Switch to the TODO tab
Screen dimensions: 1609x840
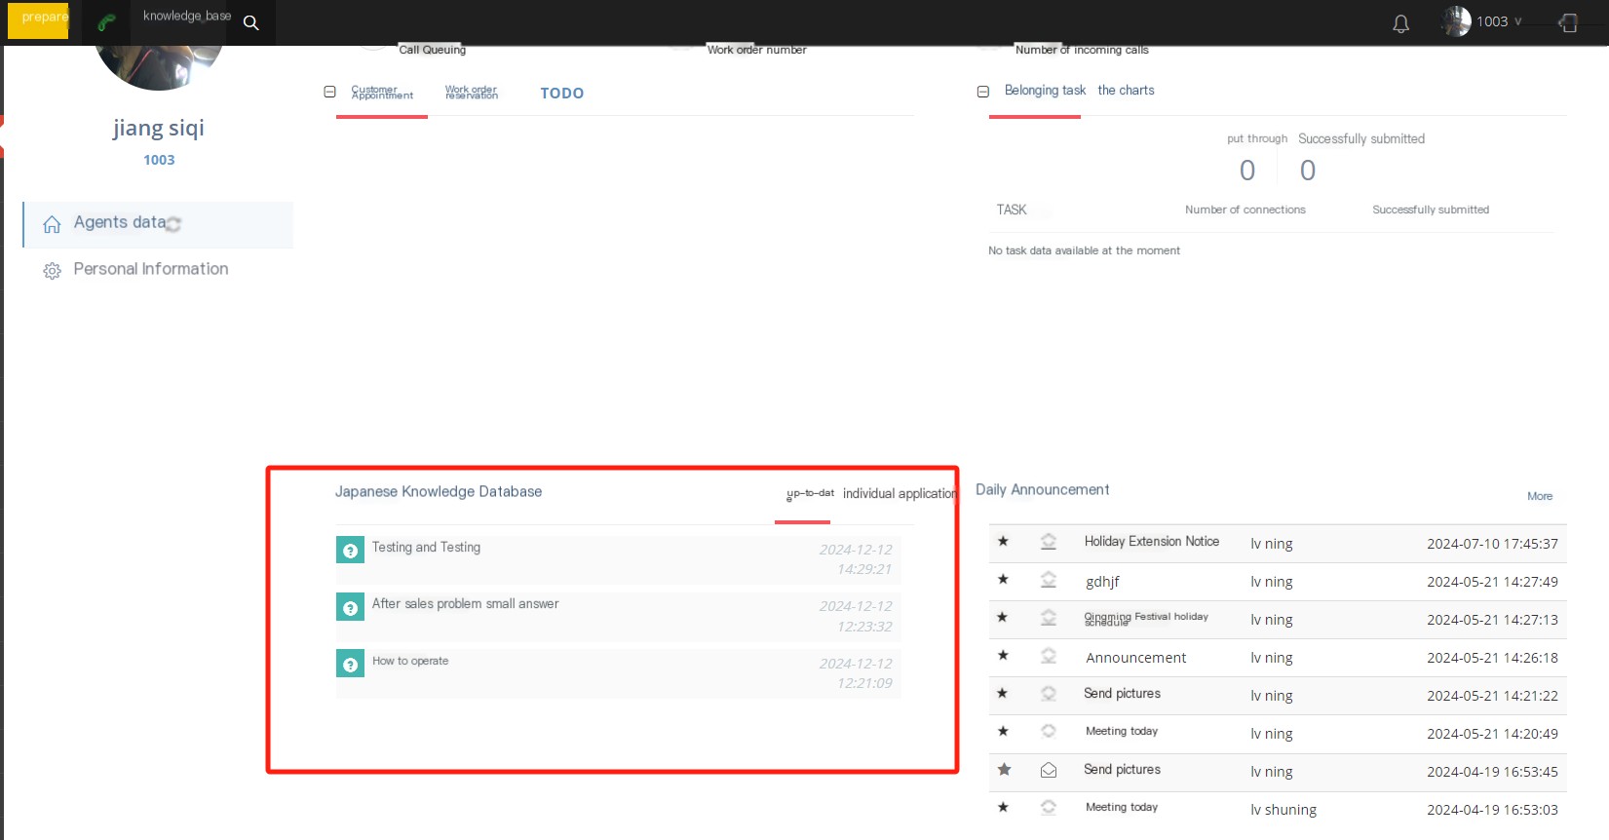[x=562, y=94]
